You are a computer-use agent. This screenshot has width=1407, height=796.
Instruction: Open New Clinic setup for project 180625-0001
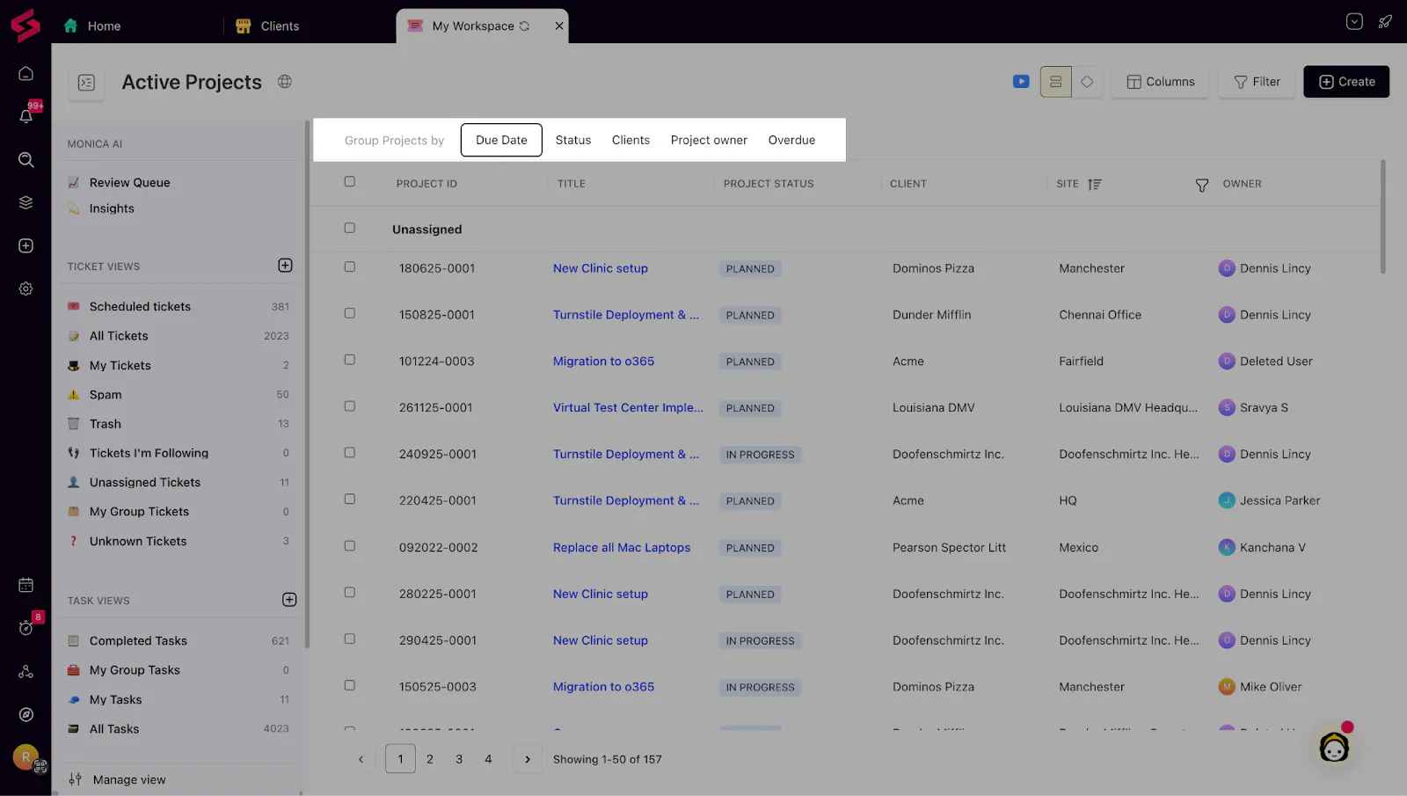tap(601, 268)
